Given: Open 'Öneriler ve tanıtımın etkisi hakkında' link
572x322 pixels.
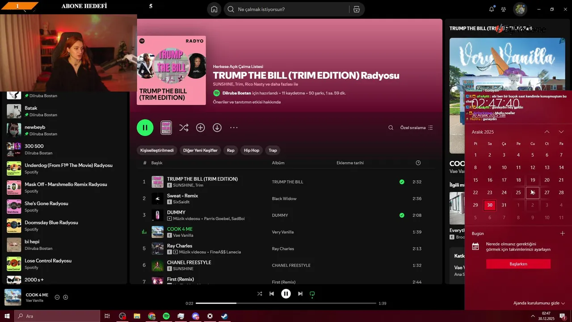Looking at the screenshot, I should click(247, 102).
